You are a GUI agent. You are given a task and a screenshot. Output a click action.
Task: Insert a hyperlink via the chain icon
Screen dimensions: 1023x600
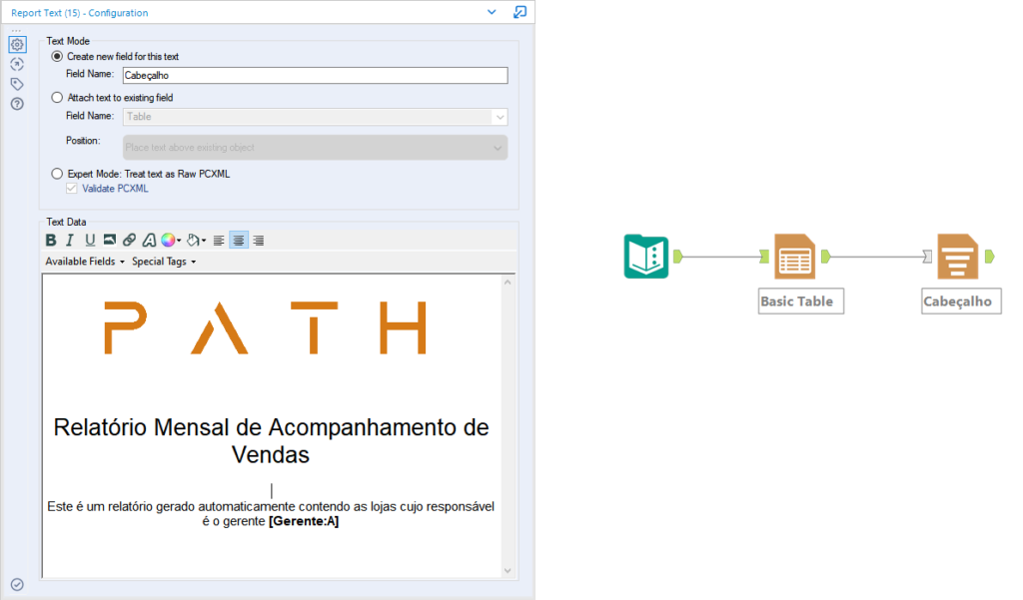pyautogui.click(x=129, y=240)
